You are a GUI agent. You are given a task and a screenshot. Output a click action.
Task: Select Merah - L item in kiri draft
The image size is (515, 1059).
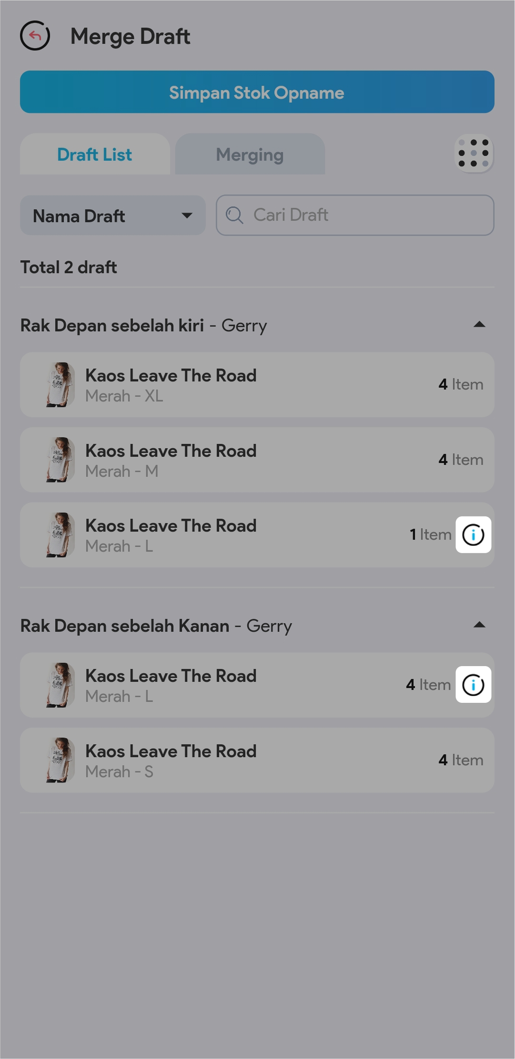[229, 535]
